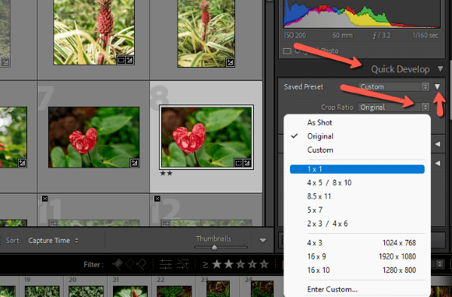
Task: Set filter rating to four stars
Action: click(x=252, y=264)
